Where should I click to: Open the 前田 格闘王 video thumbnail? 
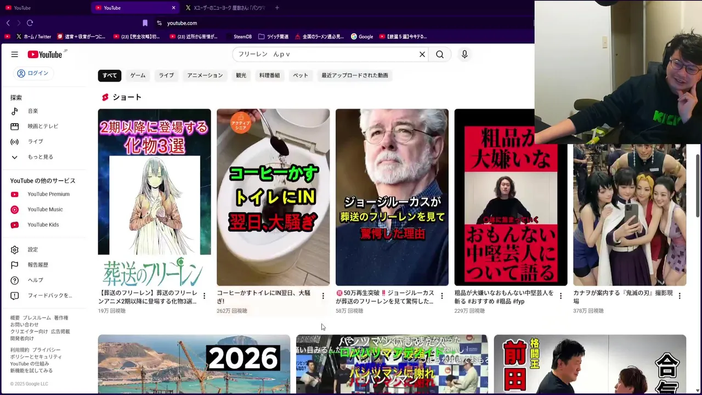590,364
